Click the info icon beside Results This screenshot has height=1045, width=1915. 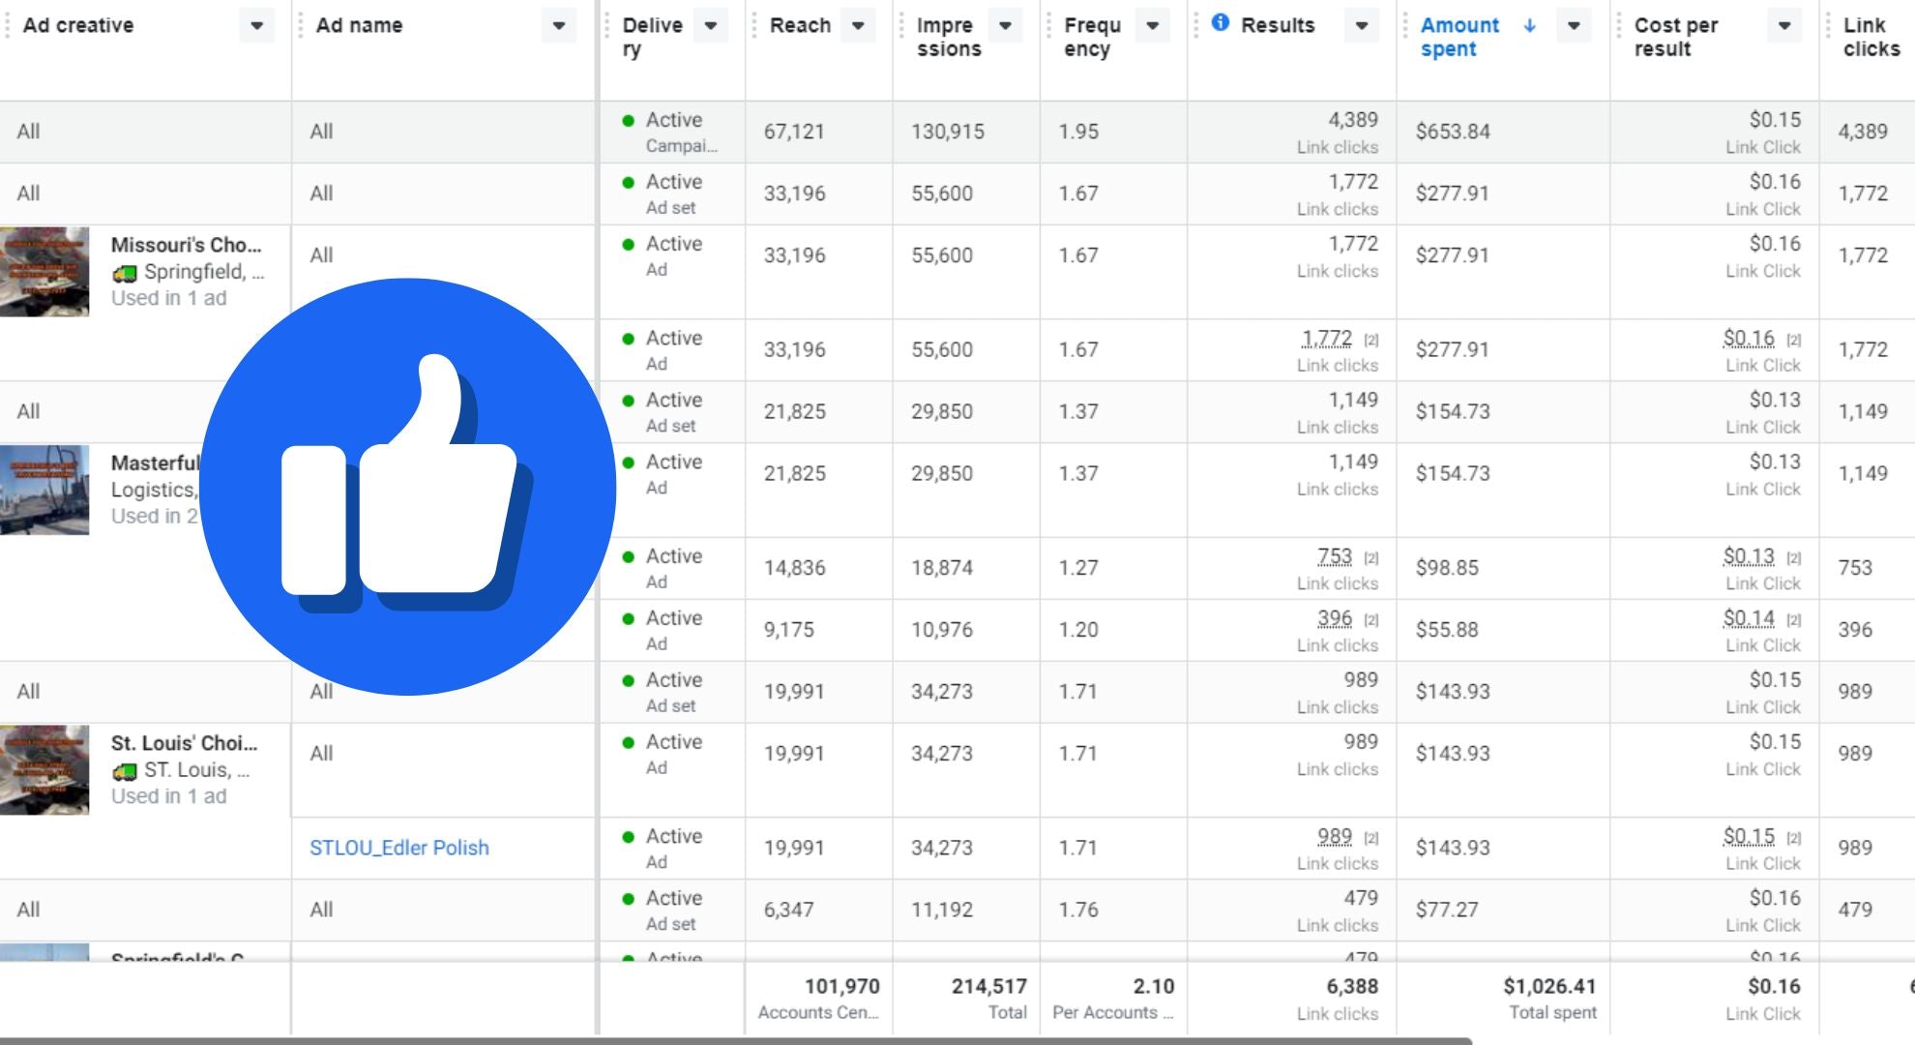click(1221, 22)
